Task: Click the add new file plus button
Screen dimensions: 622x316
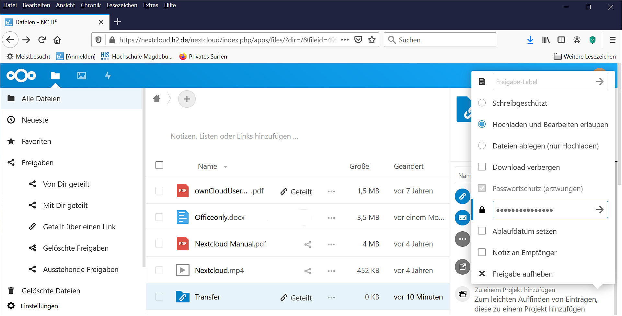Action: click(x=187, y=99)
